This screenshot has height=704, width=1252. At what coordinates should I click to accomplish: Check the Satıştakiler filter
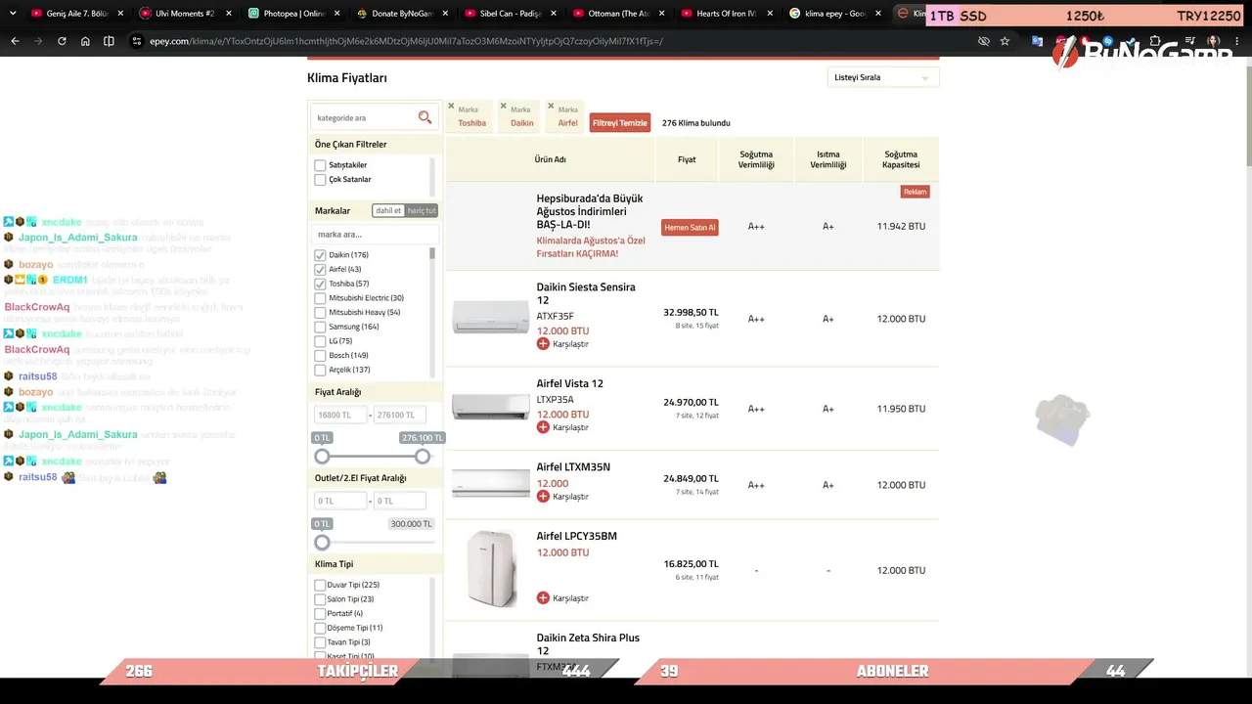[320, 165]
